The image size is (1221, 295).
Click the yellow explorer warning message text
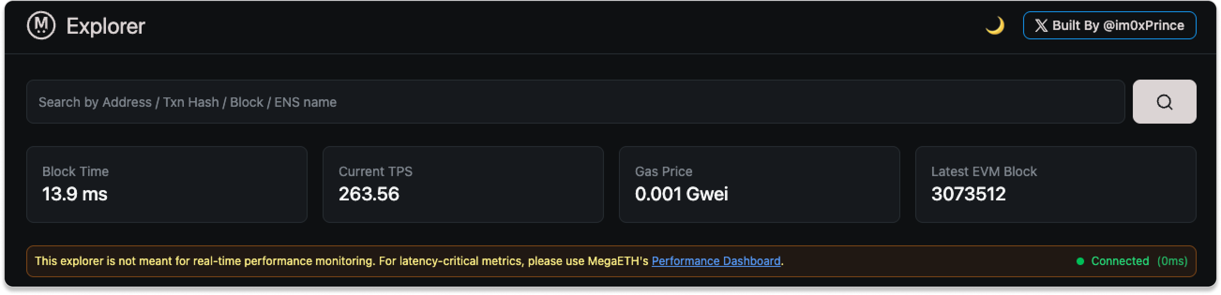(x=341, y=261)
